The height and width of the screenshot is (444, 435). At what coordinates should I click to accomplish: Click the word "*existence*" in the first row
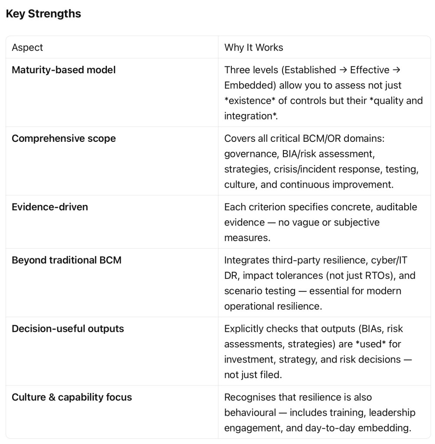[x=249, y=101]
